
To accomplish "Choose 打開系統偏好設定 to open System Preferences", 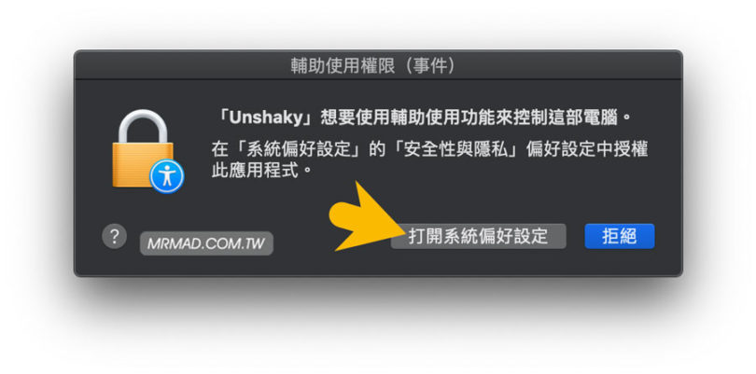I will coord(478,236).
